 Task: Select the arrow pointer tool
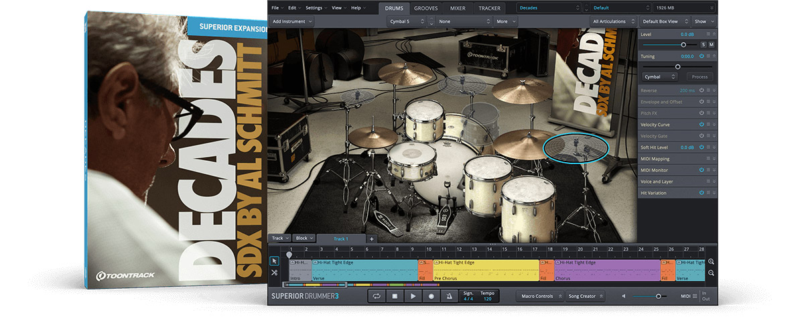coord(274,261)
